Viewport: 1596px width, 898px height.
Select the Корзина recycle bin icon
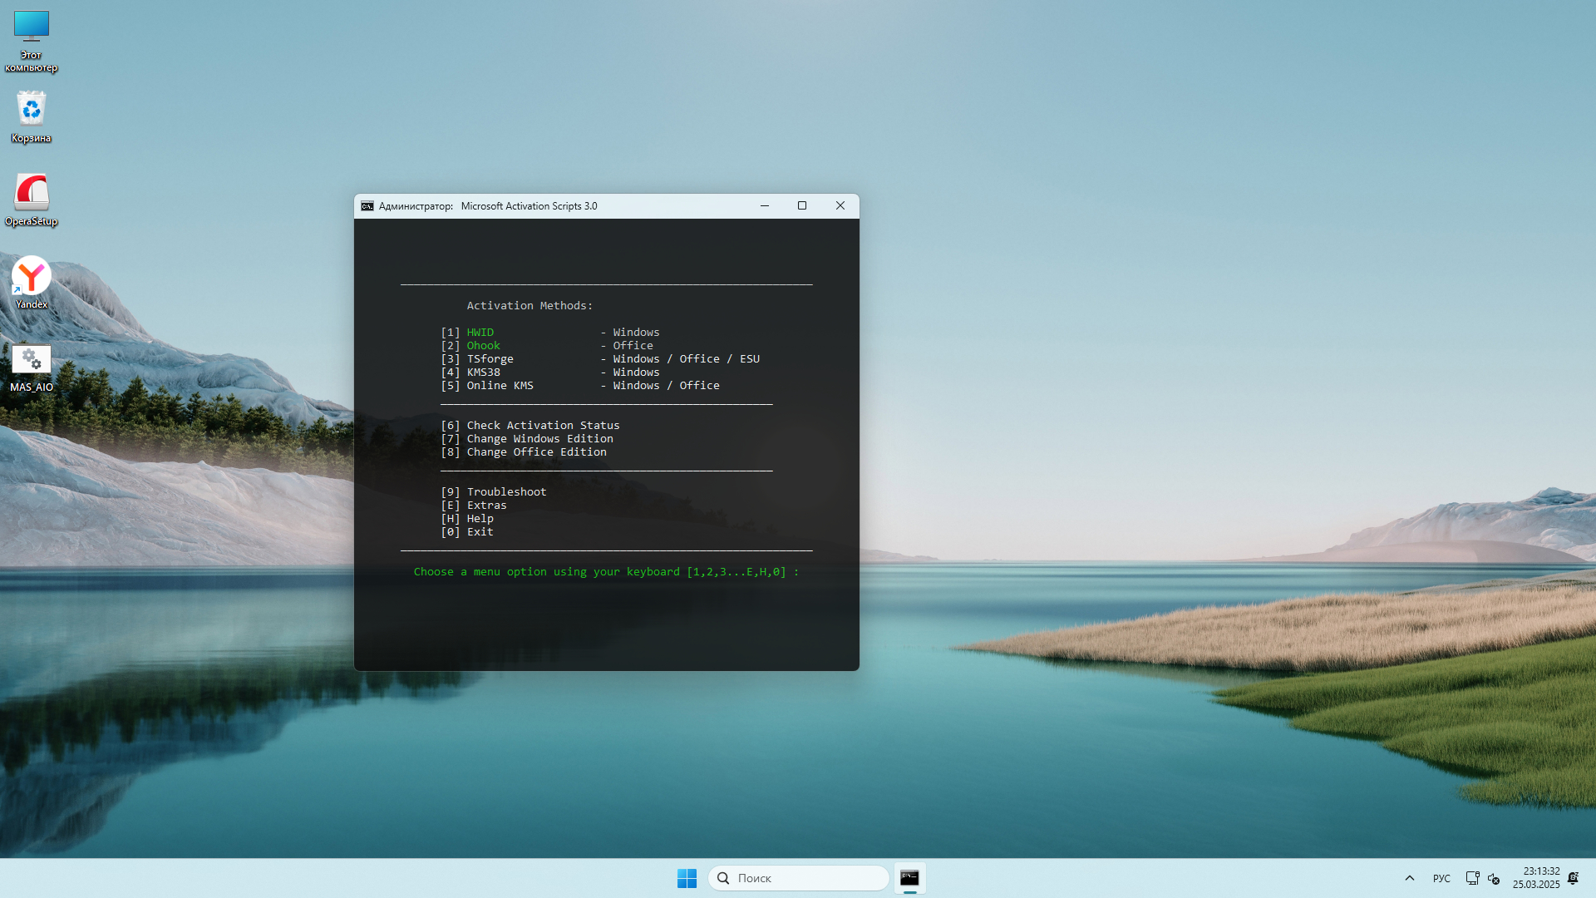pyautogui.click(x=32, y=116)
